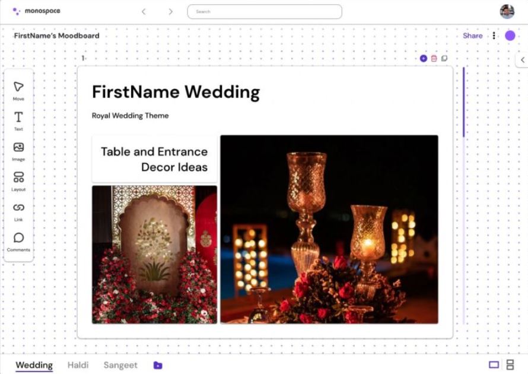Select the Text tool
528x374 pixels.
tap(18, 121)
